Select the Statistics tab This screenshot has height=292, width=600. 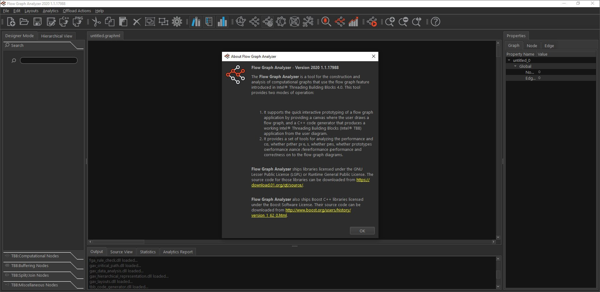coord(148,251)
